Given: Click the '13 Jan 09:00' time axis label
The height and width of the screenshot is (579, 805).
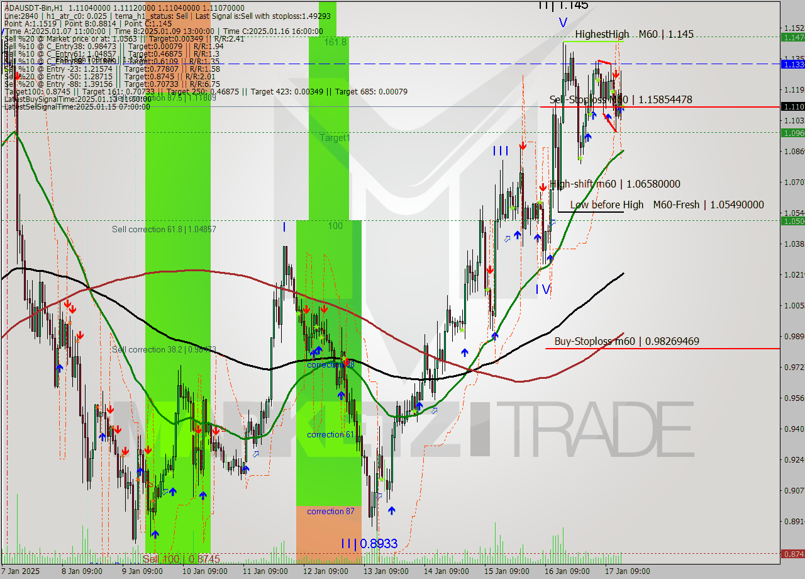Looking at the screenshot, I should pos(387,571).
